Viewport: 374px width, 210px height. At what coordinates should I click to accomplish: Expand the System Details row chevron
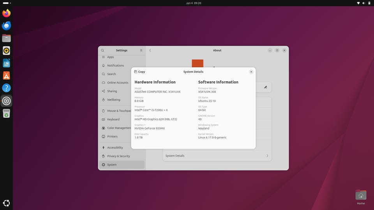click(267, 156)
